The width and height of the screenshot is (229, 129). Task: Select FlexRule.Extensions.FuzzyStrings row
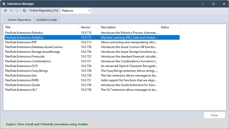[92, 71]
